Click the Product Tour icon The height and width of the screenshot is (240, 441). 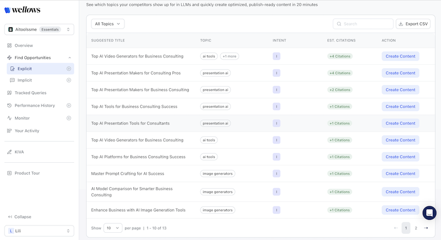coord(9,173)
